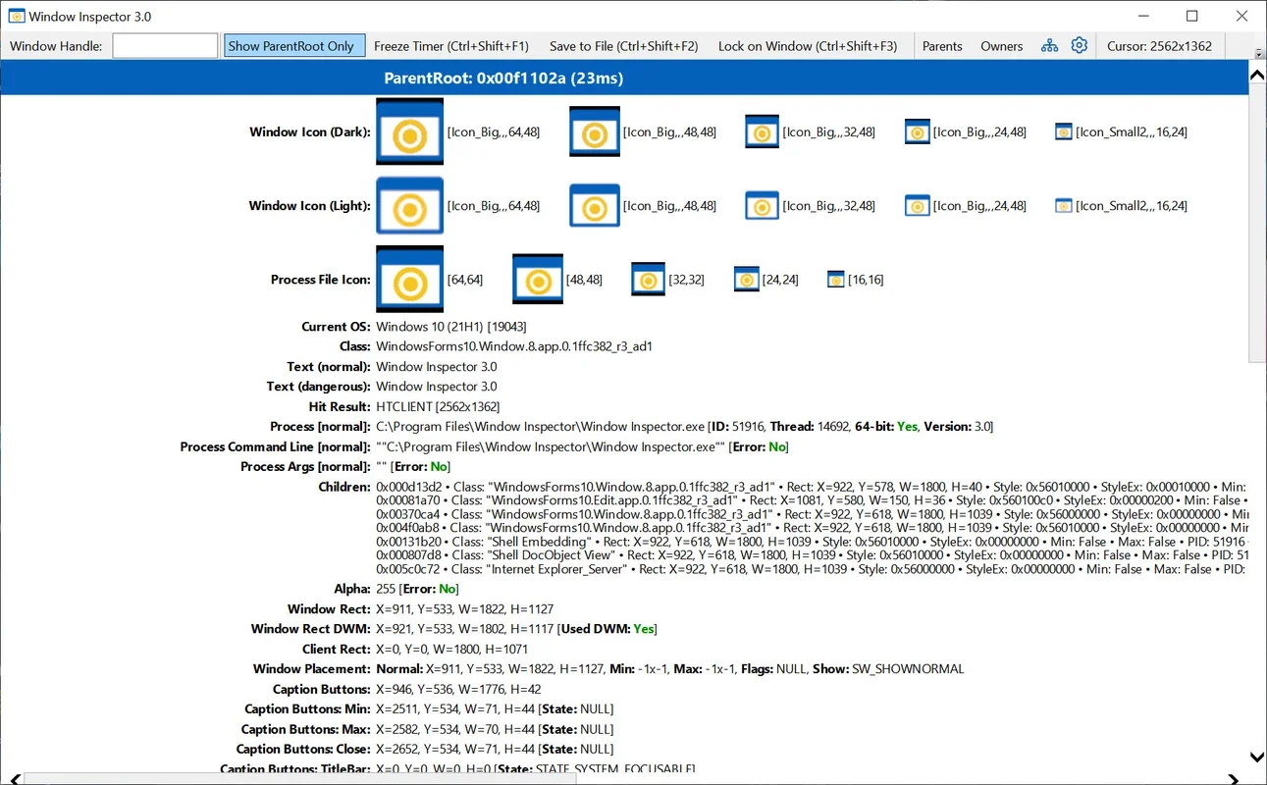Open the window hierarchy tree icon
Viewport: 1267px width, 785px height.
[1050, 46]
